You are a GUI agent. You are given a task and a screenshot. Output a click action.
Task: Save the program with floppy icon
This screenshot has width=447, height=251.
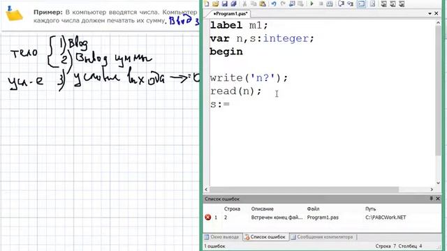[x=225, y=3]
